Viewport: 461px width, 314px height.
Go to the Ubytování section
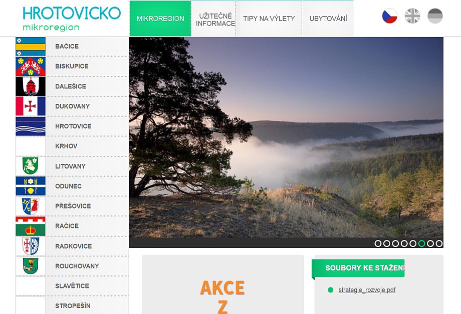point(328,18)
